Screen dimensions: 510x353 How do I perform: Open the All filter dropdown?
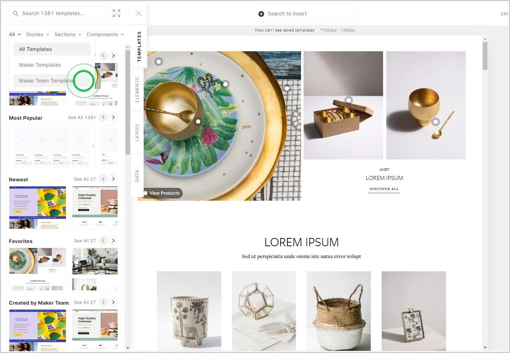(15, 34)
